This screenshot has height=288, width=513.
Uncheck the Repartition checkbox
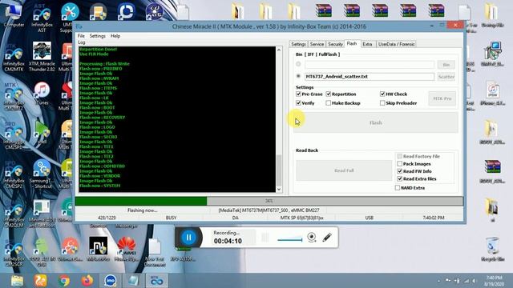[329, 94]
